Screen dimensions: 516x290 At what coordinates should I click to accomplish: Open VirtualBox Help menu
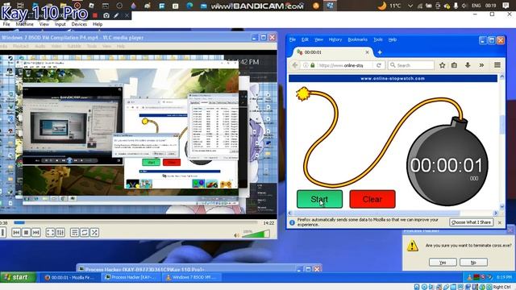pos(98,24)
